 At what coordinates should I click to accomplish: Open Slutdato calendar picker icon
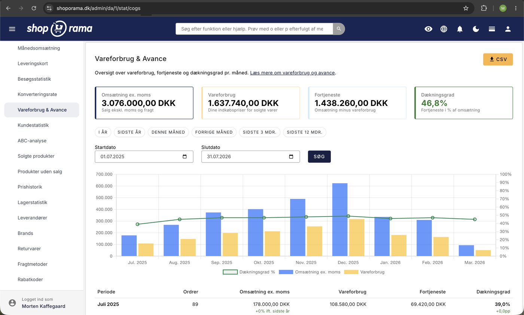point(291,157)
